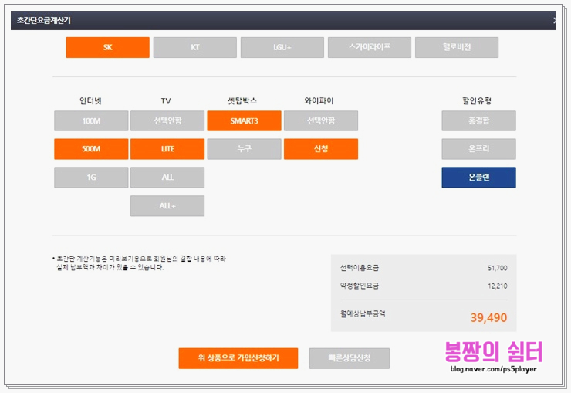Screen dimensions: 571x393
Task: Open the 헬로비전 carrier tab
Action: tap(457, 47)
